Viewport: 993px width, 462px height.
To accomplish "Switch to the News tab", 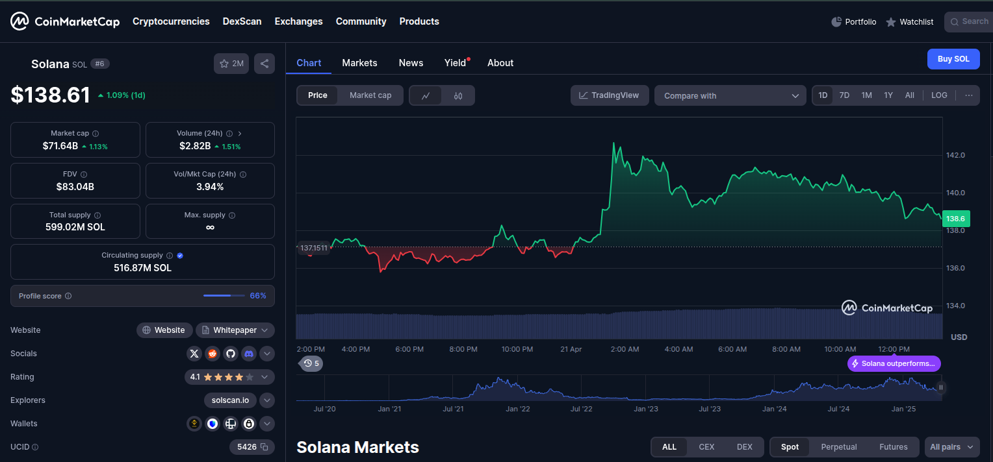I will [x=411, y=63].
